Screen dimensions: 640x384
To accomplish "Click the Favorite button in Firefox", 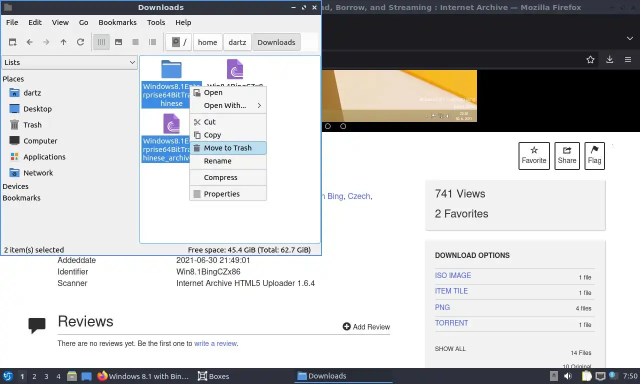I will coord(534,155).
